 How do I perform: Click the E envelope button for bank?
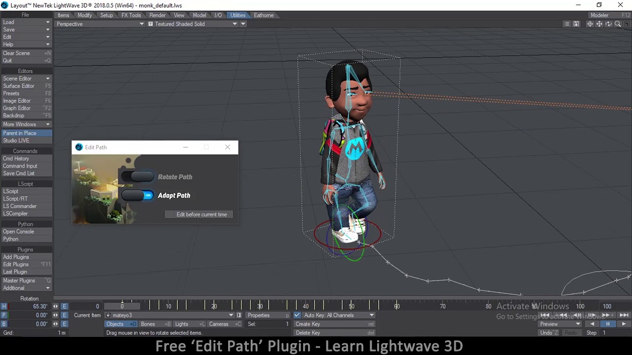(x=64, y=324)
